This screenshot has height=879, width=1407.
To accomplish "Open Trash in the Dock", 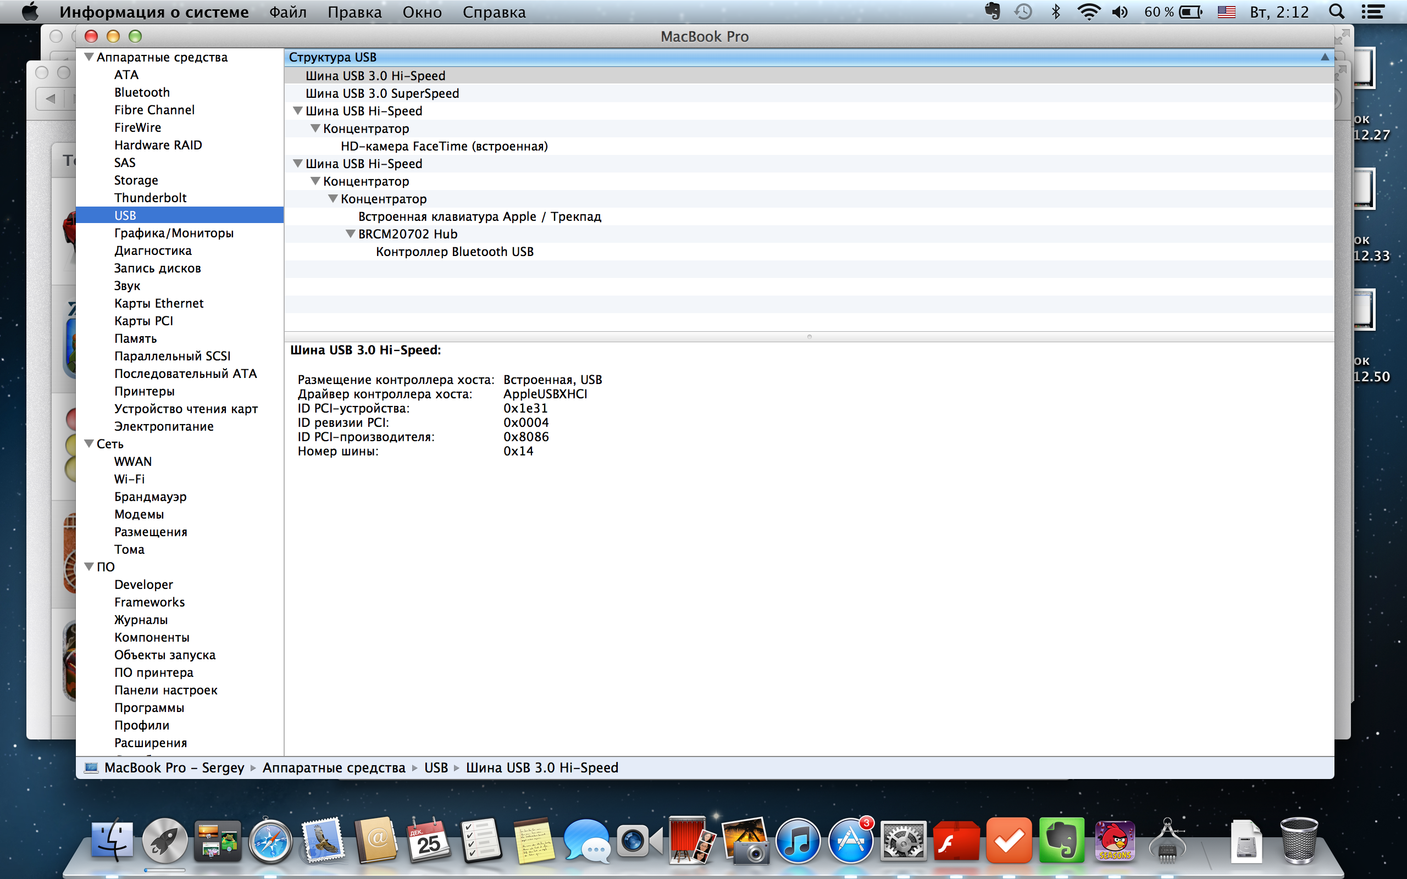I will 1299,841.
